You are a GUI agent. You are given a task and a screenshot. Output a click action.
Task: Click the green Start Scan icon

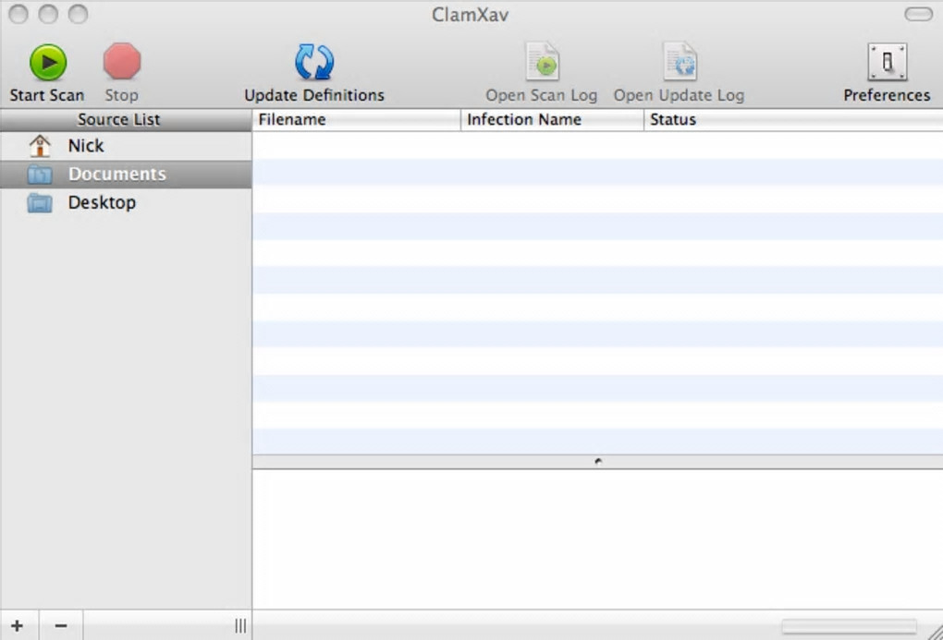click(48, 63)
